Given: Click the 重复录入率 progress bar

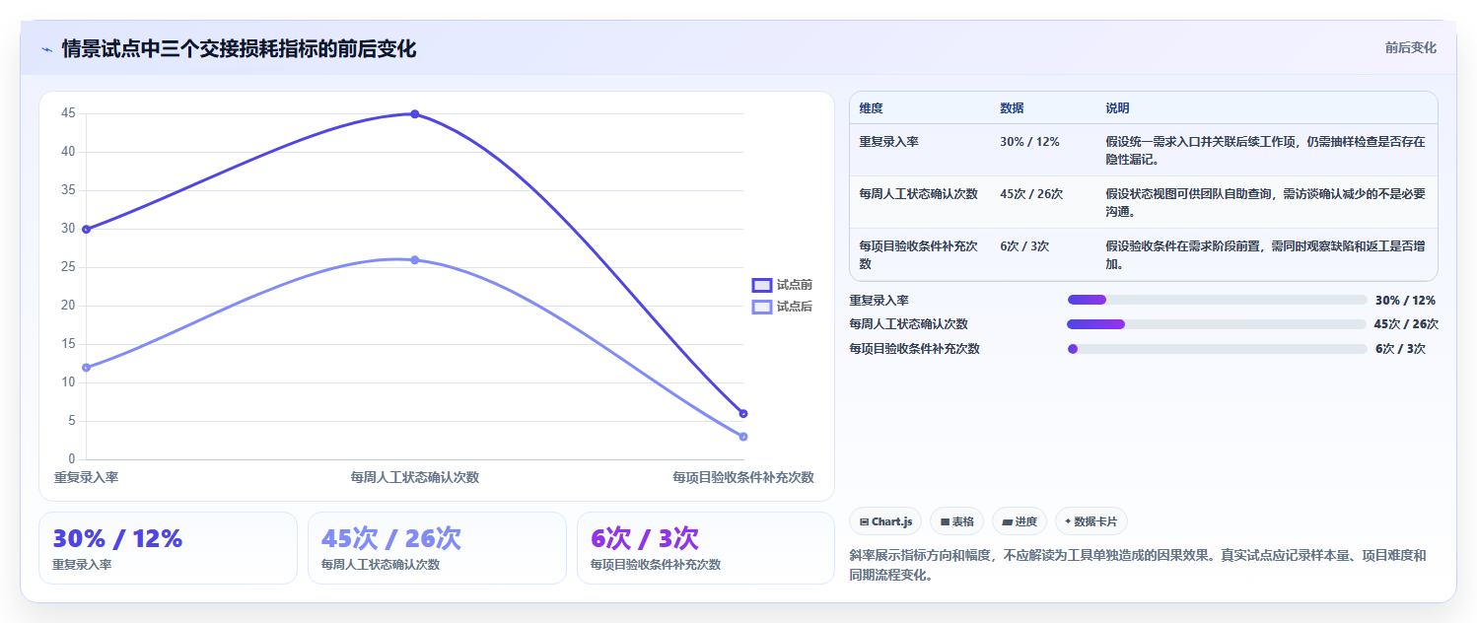Looking at the screenshot, I should (1218, 300).
